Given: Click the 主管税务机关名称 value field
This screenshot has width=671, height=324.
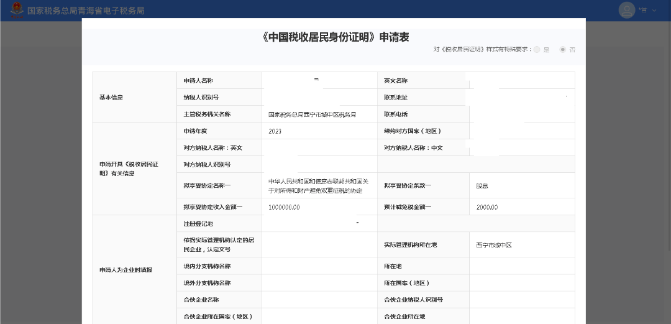Looking at the screenshot, I should 319,114.
